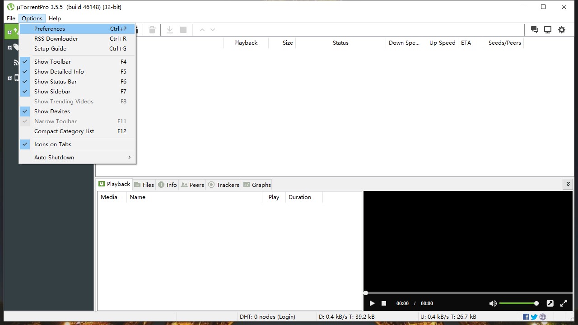The height and width of the screenshot is (325, 578).
Task: Expand the Labels sidebar tree node
Action: coord(9,47)
